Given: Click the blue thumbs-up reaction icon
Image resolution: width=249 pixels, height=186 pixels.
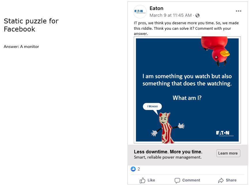Looking at the screenshot, I should (133, 169).
